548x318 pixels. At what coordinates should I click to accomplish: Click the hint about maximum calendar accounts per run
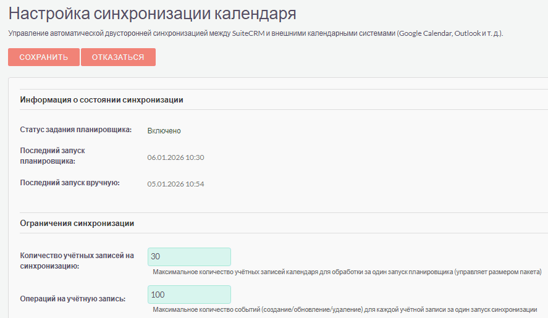click(347, 272)
